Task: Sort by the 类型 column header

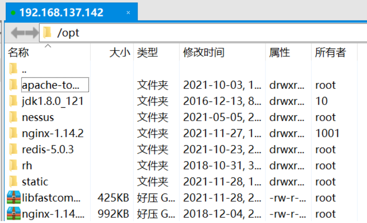Action: point(147,52)
